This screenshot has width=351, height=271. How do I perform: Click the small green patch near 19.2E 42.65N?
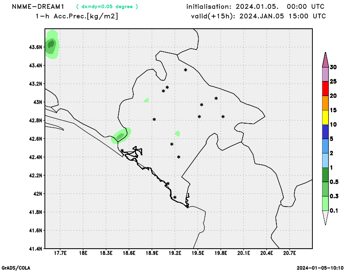tap(177, 134)
